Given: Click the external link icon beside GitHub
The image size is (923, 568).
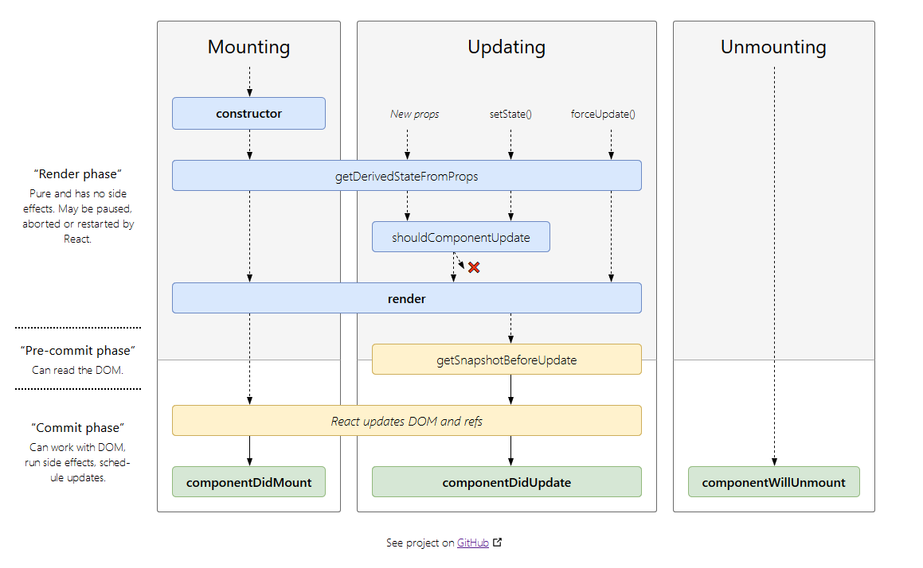Looking at the screenshot, I should click(x=498, y=542).
